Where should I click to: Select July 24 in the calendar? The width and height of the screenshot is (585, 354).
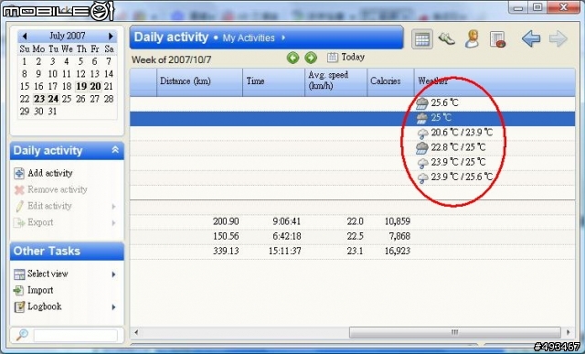click(x=53, y=99)
